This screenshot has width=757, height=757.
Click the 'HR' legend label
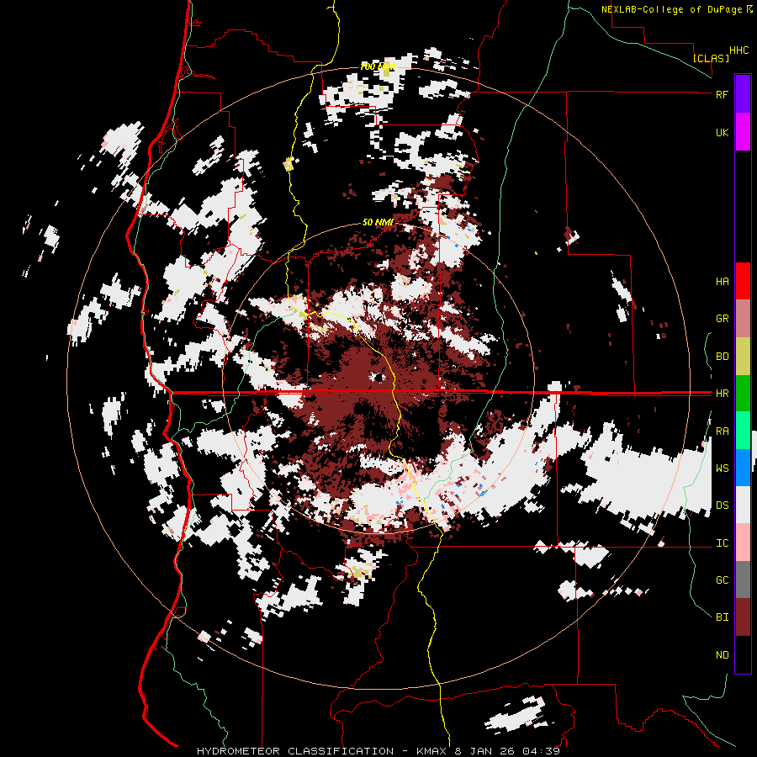pos(722,394)
